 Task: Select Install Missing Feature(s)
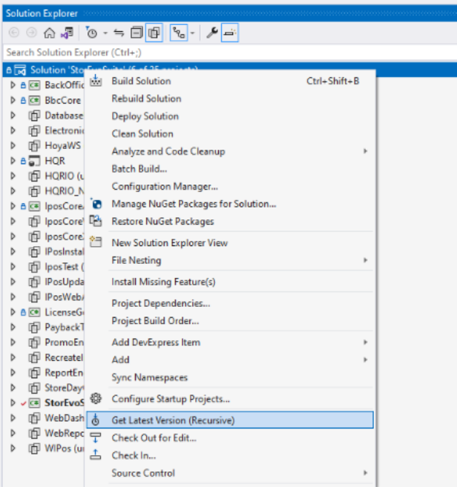coord(230,282)
